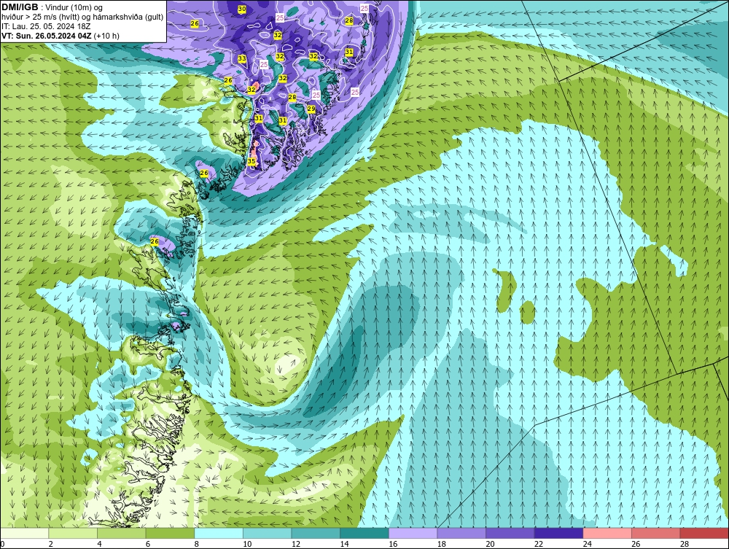Click the yellow gust label '35'
729x549 pixels.
click(x=252, y=161)
